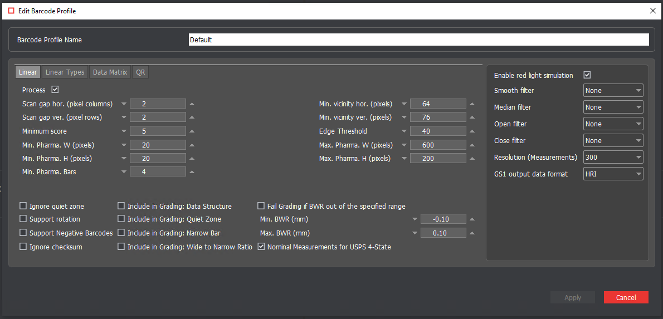Disable red light simulation checkbox
The image size is (663, 319).
587,75
